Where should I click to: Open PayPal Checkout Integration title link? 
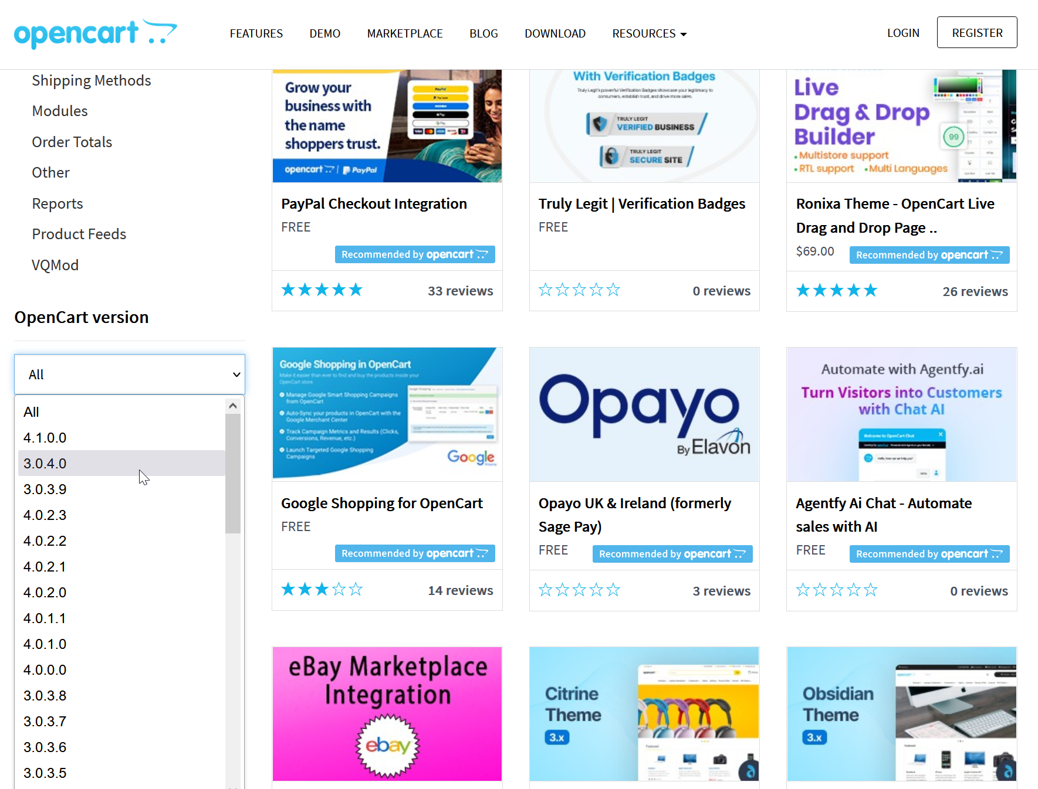(x=374, y=203)
